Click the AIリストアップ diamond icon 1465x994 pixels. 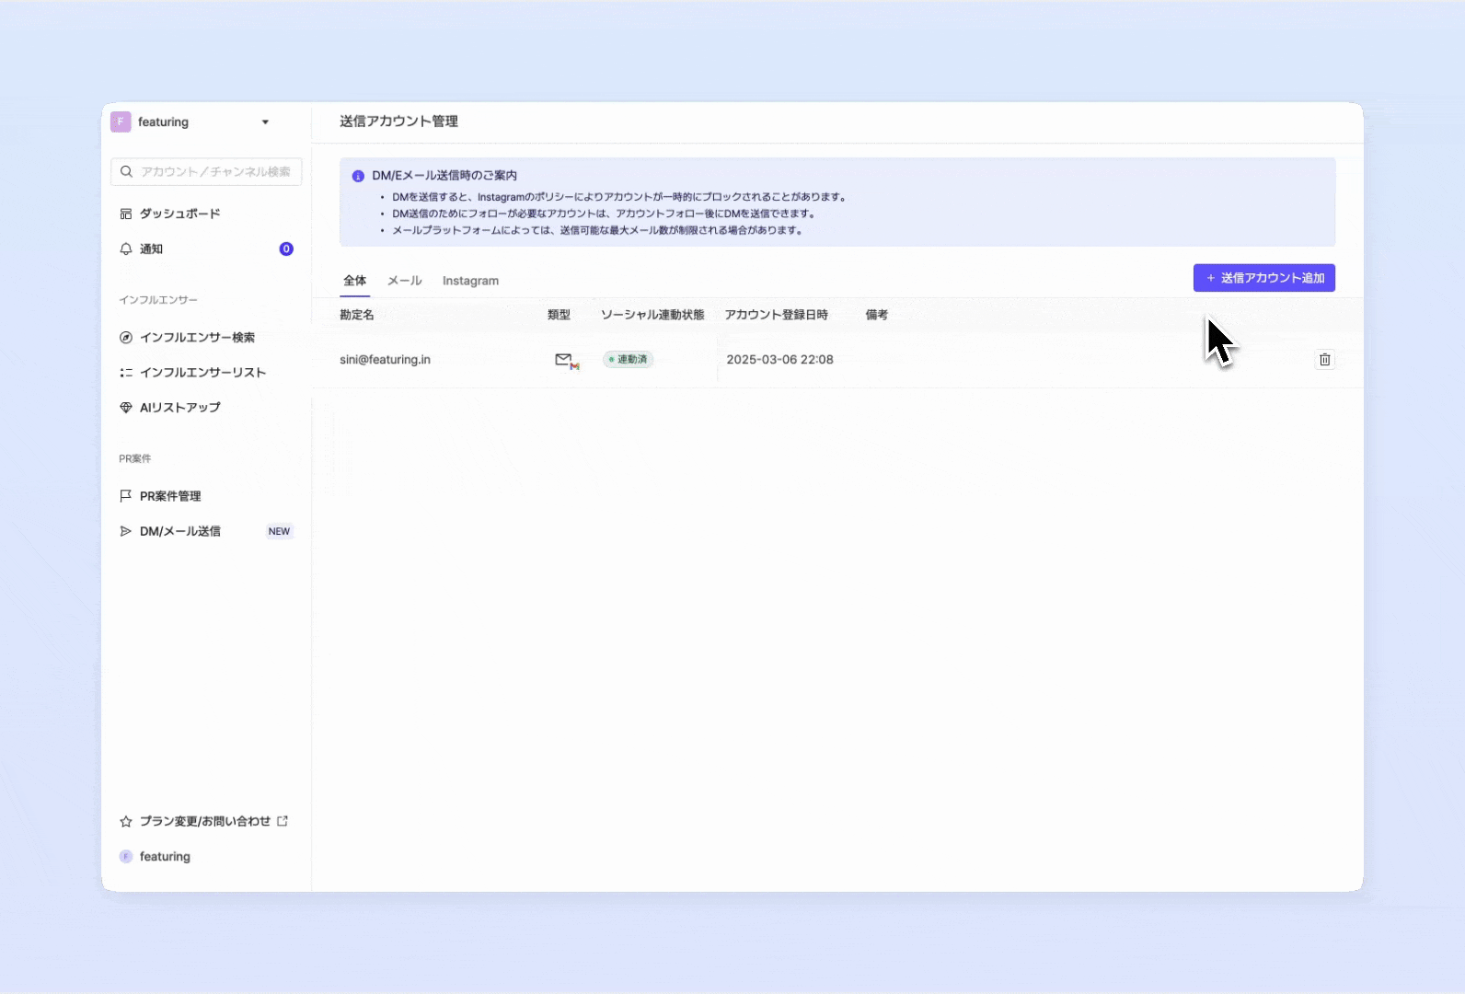click(126, 408)
